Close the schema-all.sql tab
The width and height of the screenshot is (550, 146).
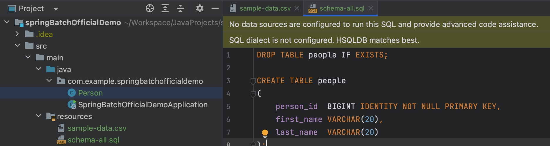(x=371, y=9)
